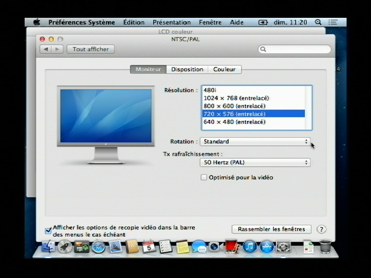Open Finder in the Dock
The height and width of the screenshot is (278, 371).
[48, 247]
